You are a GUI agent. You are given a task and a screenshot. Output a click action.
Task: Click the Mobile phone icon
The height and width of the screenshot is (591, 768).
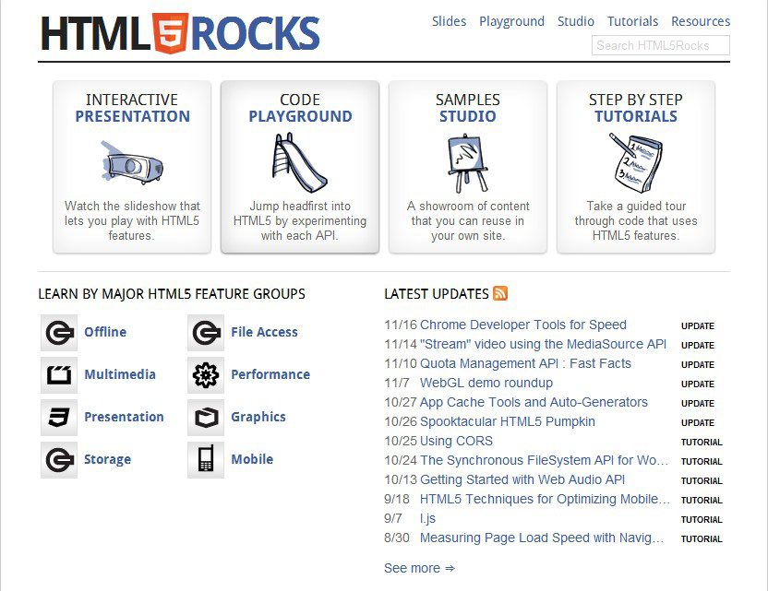tap(206, 460)
